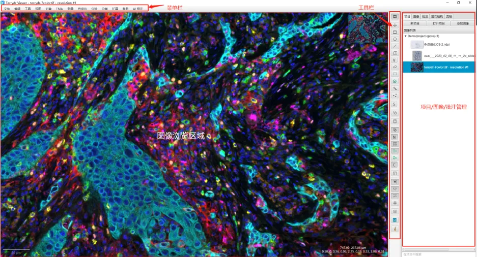Select the Rectangle annotation tool
Image resolution: width=477 pixels, height=257 pixels.
tap(395, 32)
